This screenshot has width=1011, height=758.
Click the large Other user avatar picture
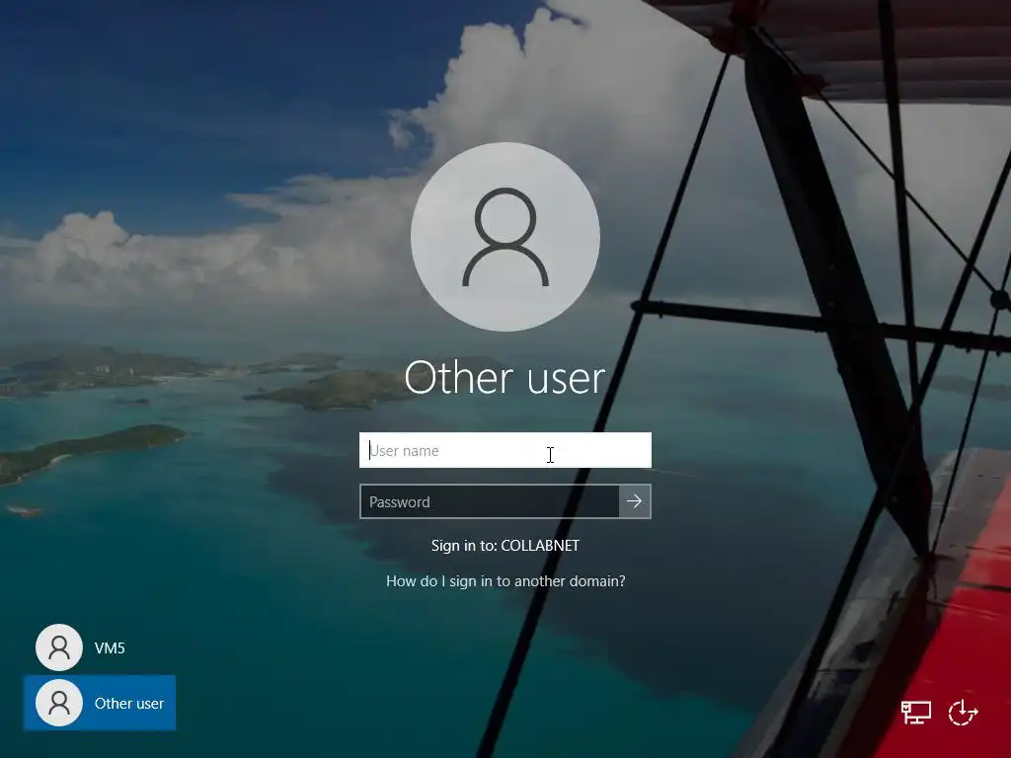tap(505, 237)
